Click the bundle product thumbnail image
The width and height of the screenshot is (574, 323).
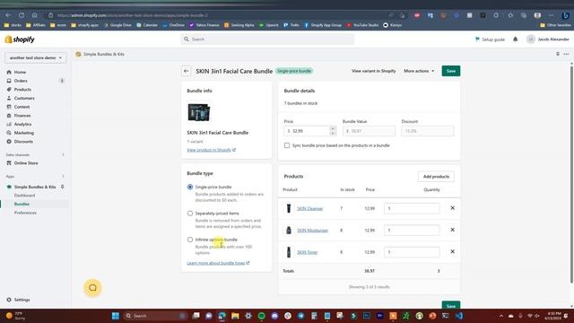199,112
